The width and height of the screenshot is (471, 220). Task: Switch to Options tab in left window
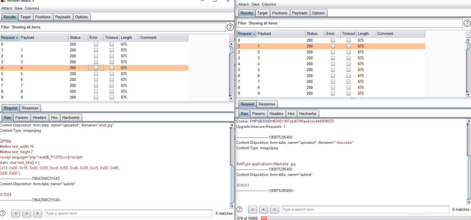(x=81, y=17)
